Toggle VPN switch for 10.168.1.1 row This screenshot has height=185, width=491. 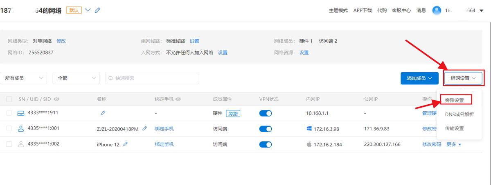(266, 114)
